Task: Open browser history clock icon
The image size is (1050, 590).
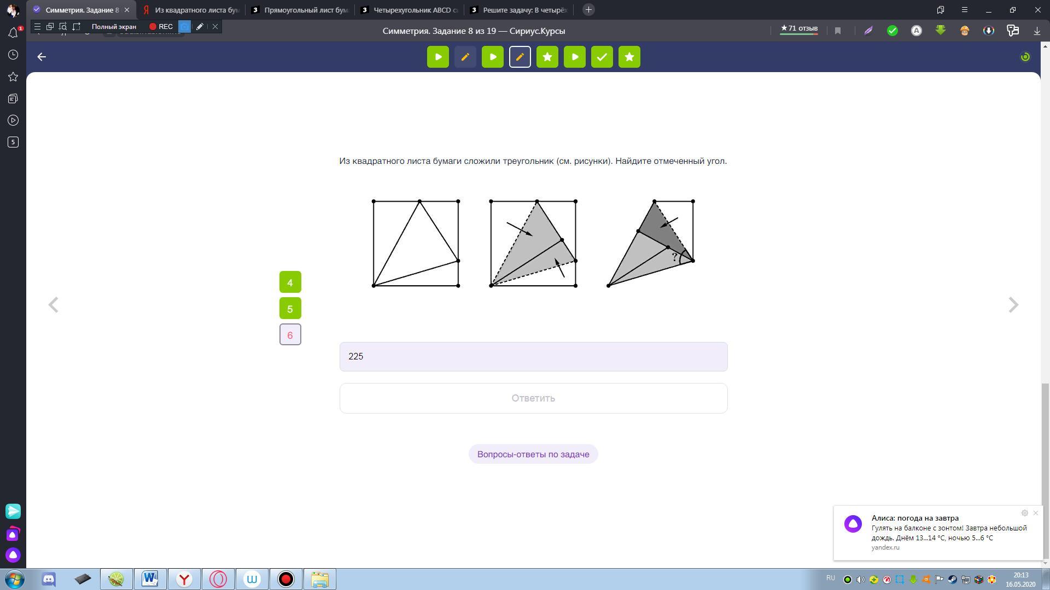Action: pos(13,55)
